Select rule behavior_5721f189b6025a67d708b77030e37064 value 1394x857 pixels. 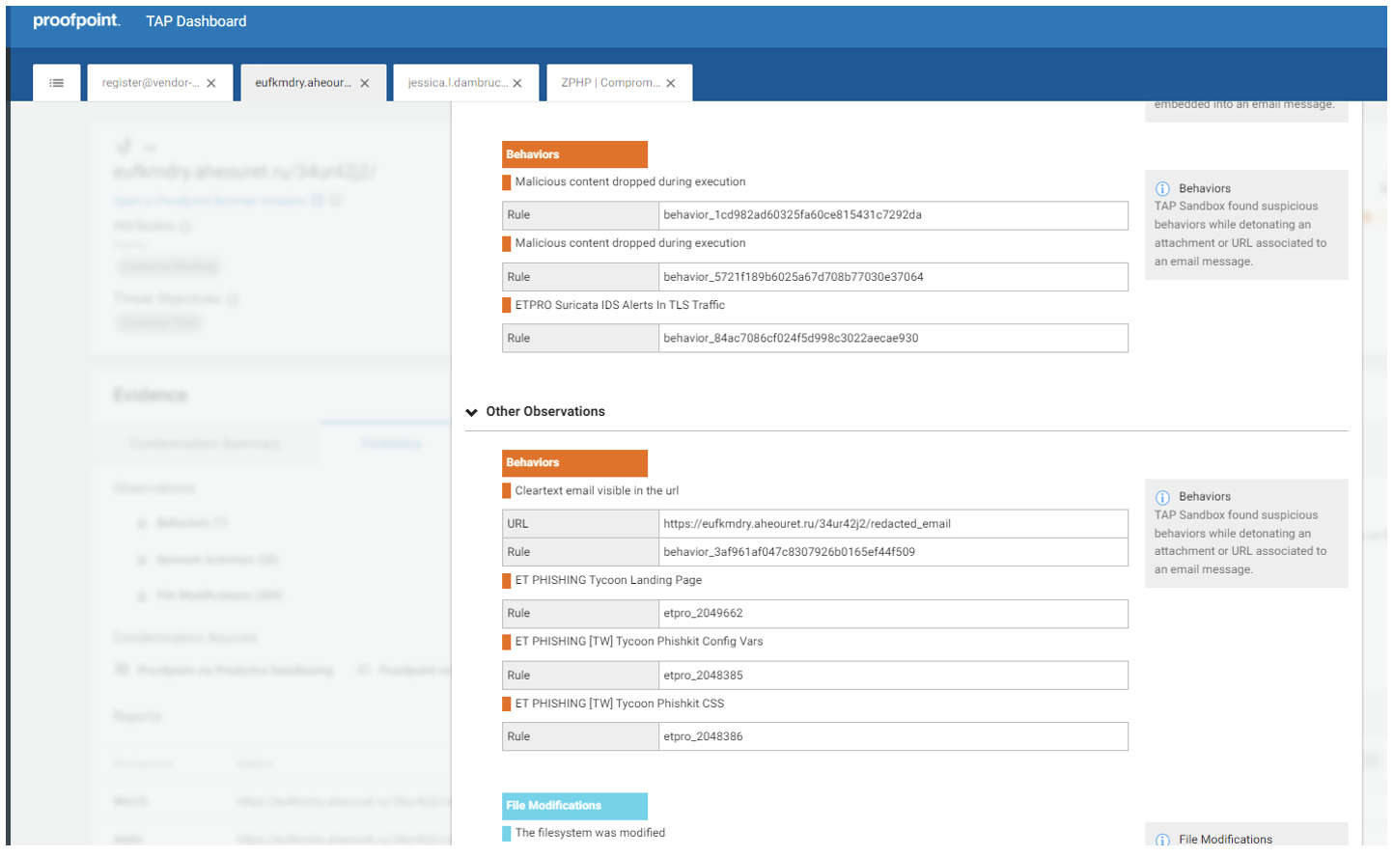pyautogui.click(x=794, y=277)
